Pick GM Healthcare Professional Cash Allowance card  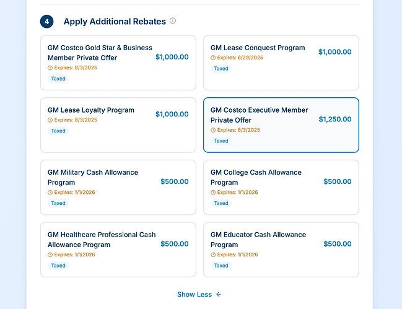118,250
